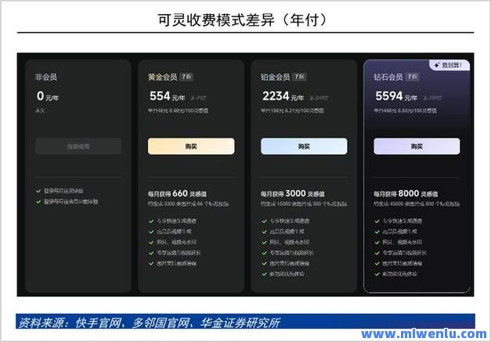This screenshot has width=491, height=342.
Task: Click the first checkmark icon in 非会员 card
Action: (x=38, y=190)
